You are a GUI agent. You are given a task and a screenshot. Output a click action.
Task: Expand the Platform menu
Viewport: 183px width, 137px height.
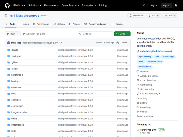click(19, 6)
